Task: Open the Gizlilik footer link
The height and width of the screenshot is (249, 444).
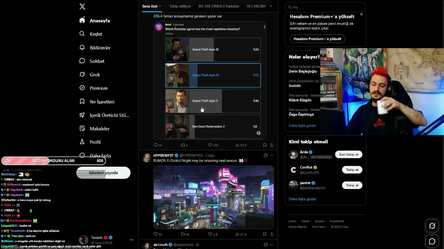Action: tap(306, 221)
